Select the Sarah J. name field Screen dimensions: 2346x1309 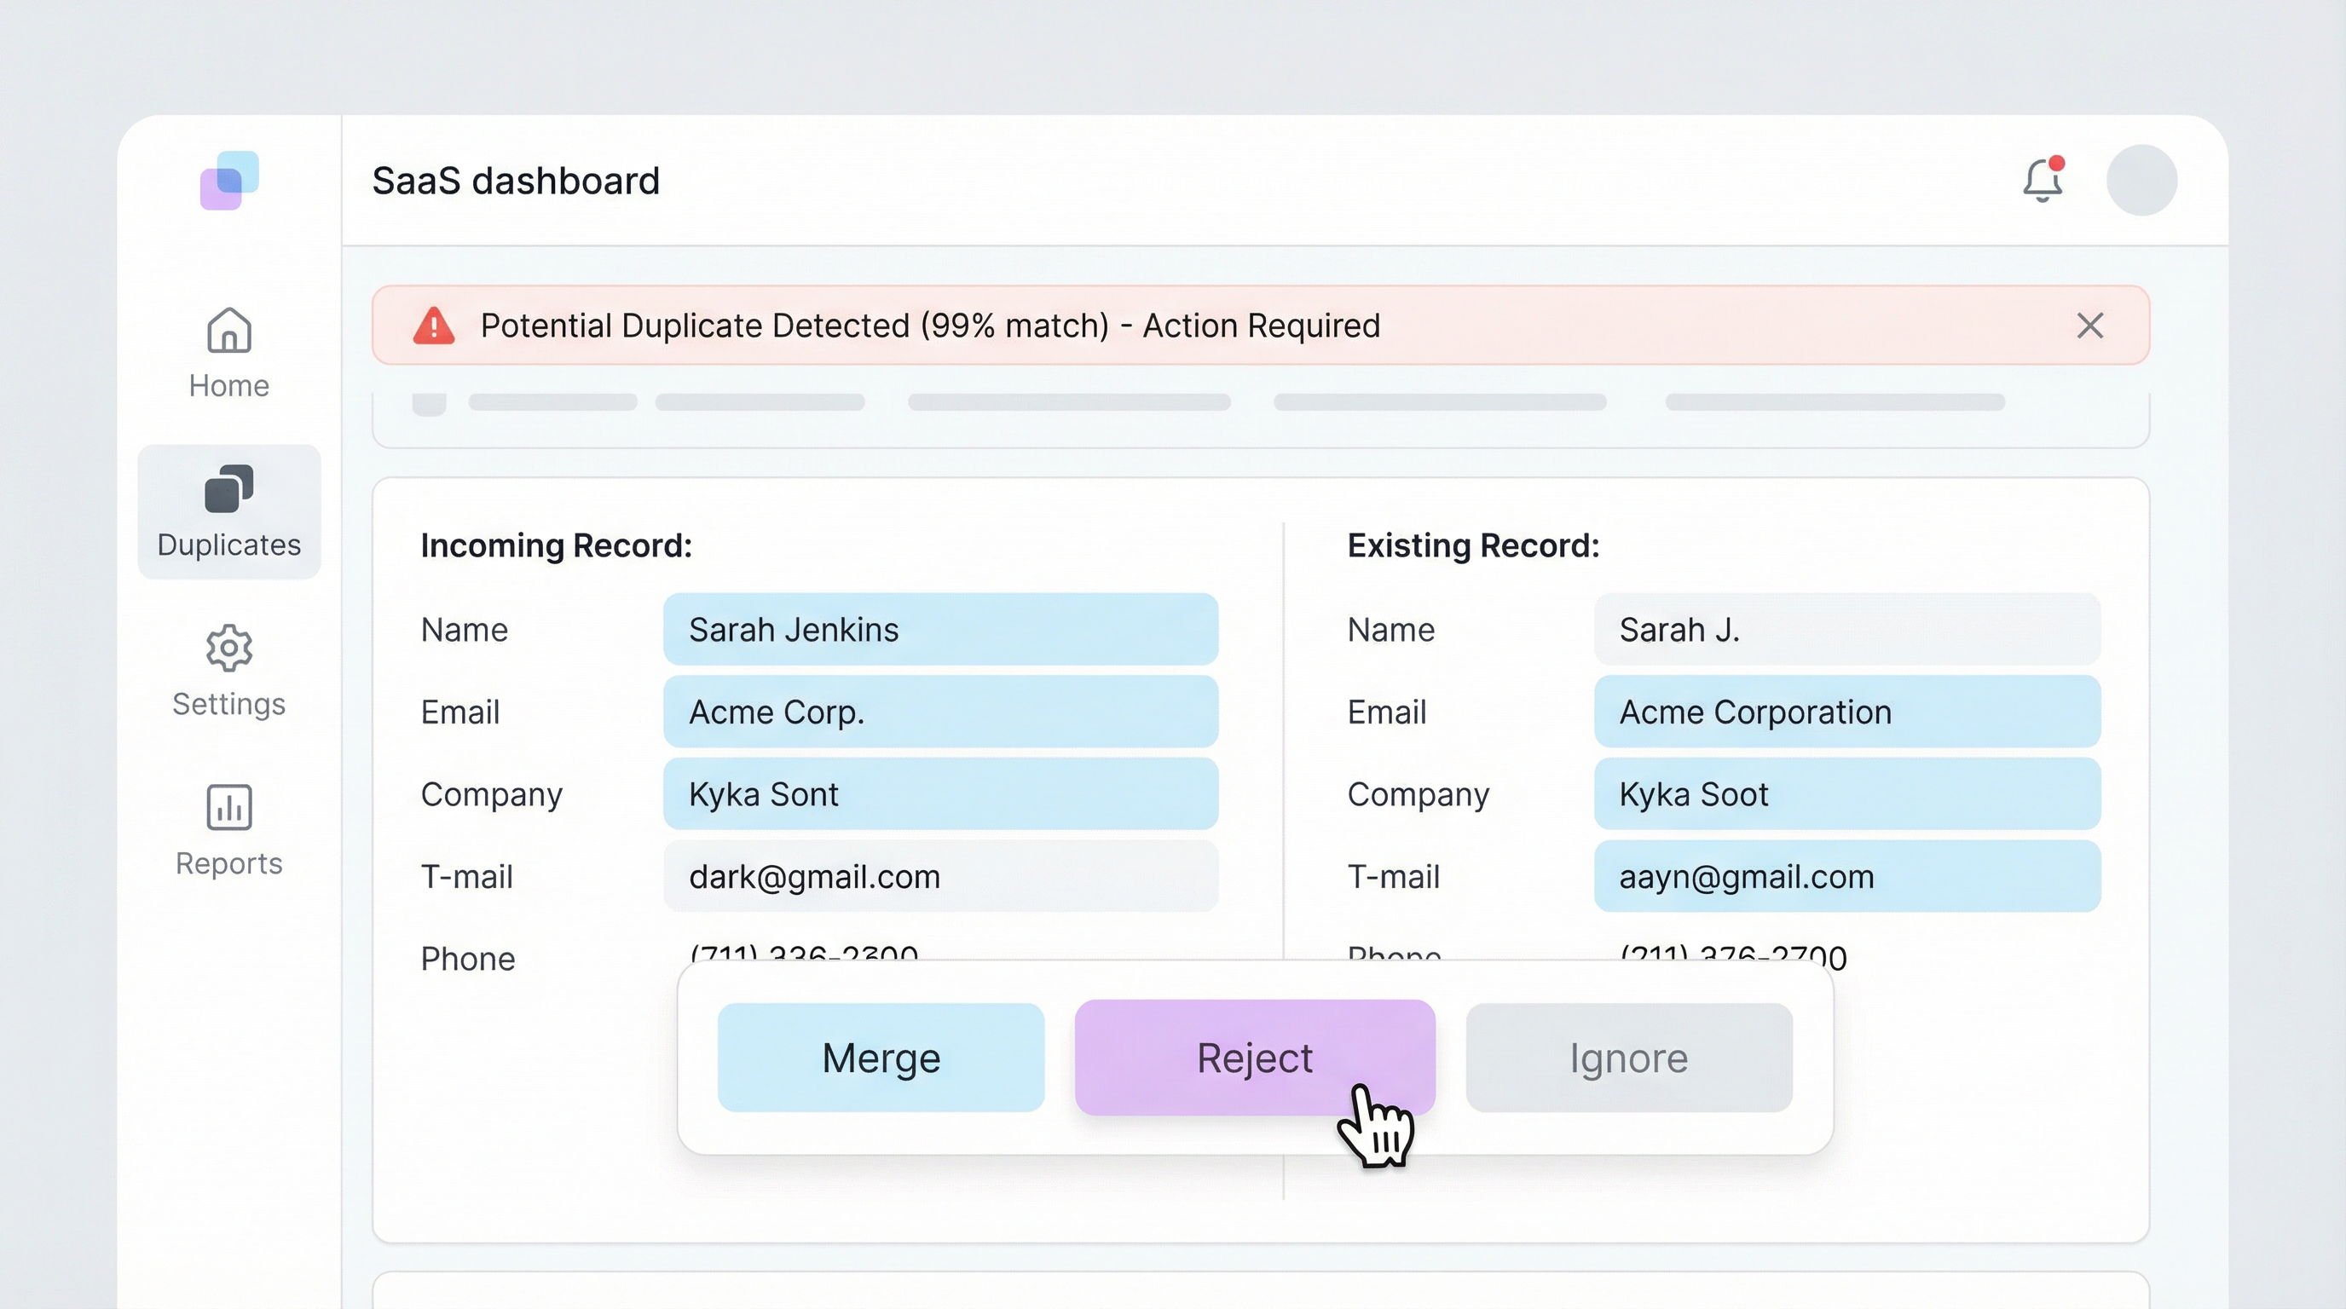[x=1846, y=629]
